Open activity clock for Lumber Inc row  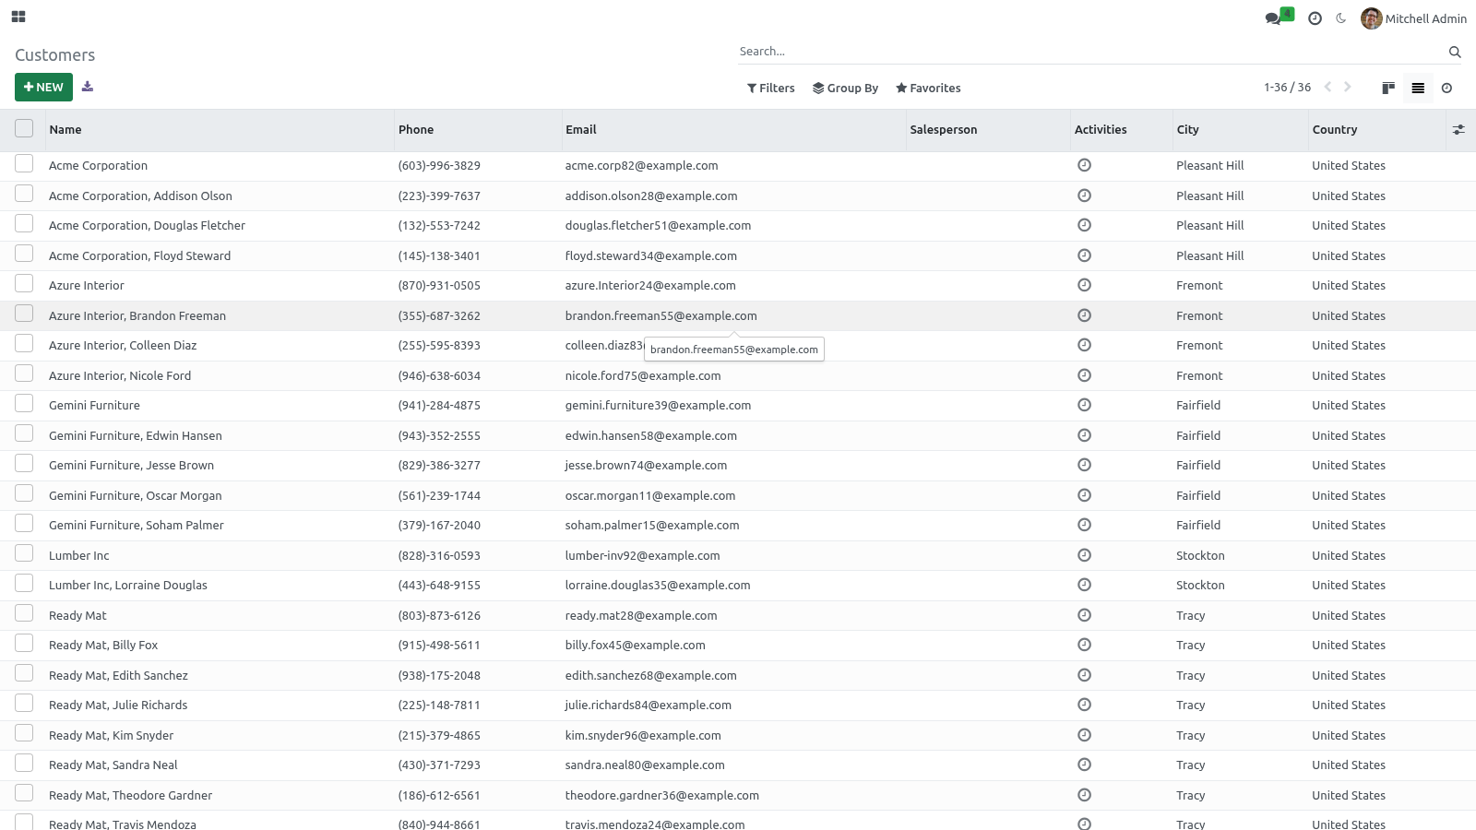(x=1085, y=555)
